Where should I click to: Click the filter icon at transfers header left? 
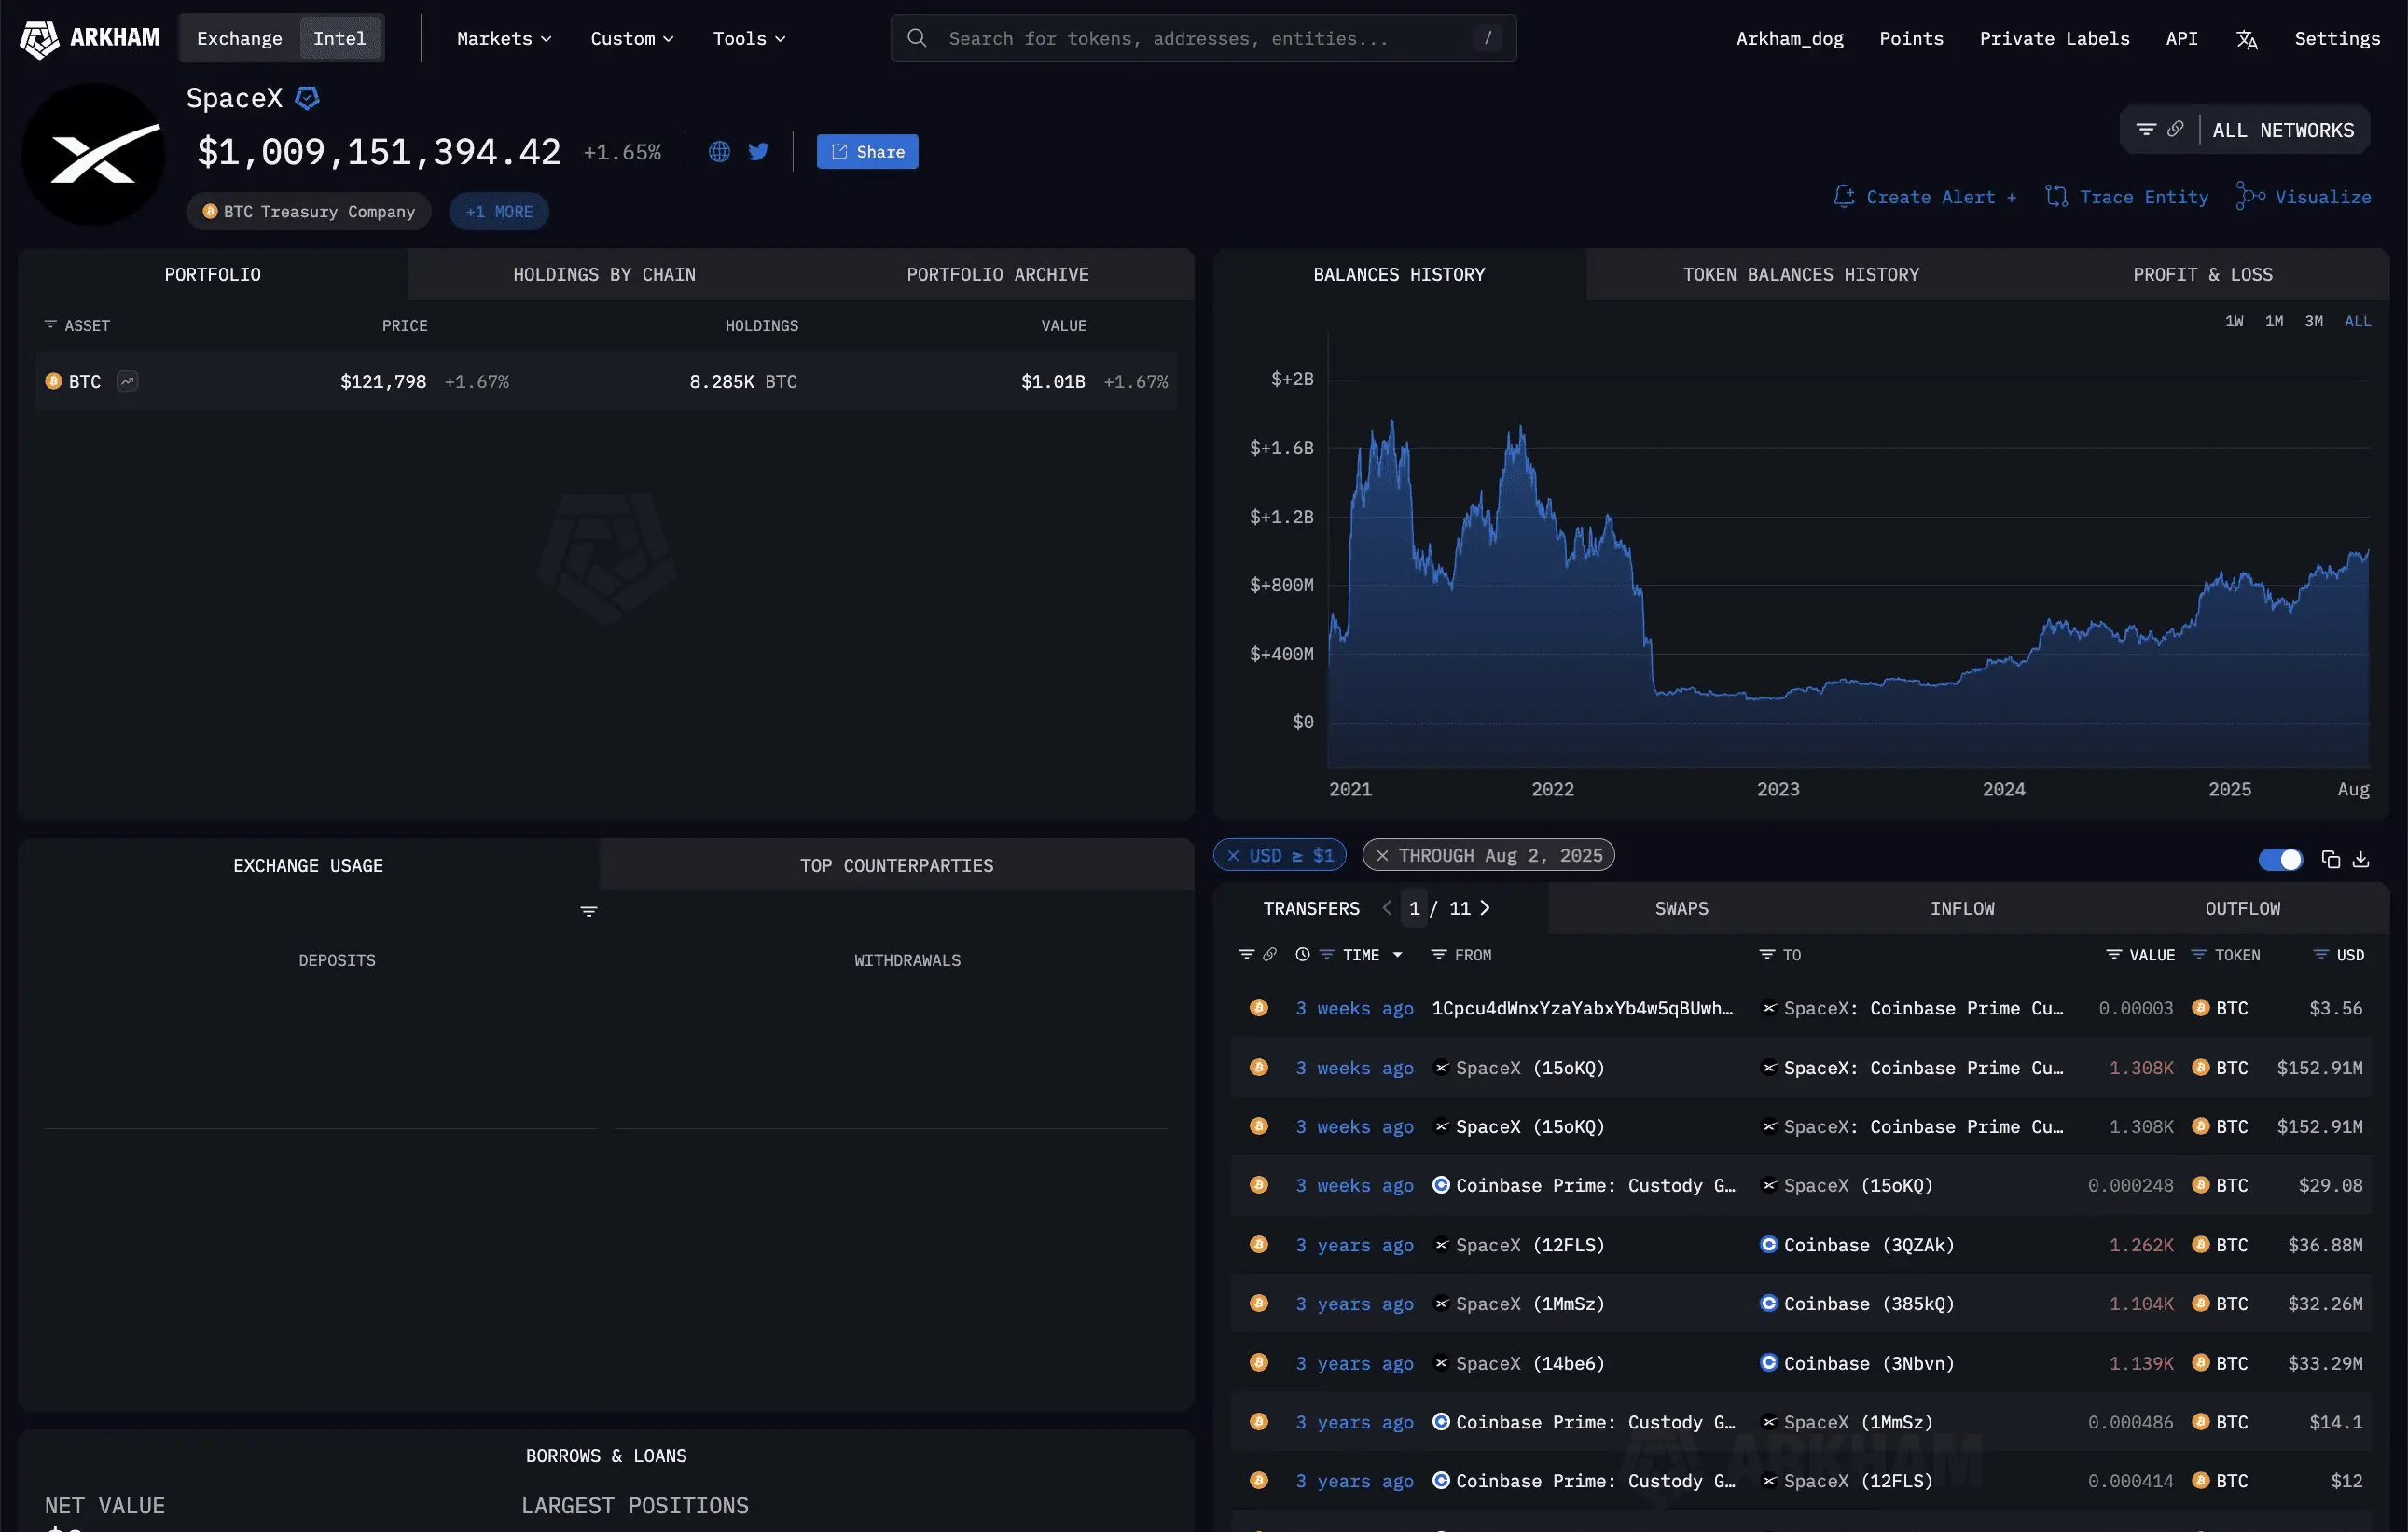[1246, 955]
